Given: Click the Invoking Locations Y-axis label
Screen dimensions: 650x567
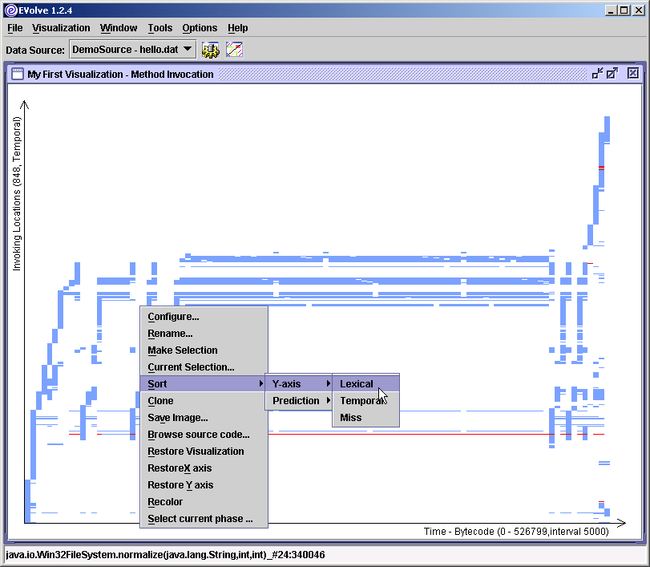Looking at the screenshot, I should click(x=17, y=194).
